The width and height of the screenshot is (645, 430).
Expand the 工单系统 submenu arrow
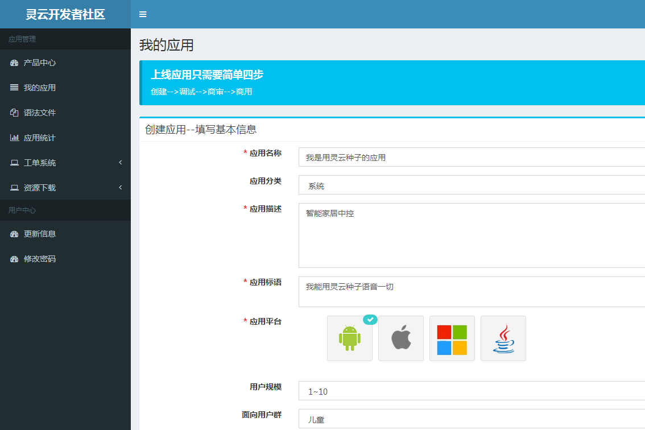121,163
